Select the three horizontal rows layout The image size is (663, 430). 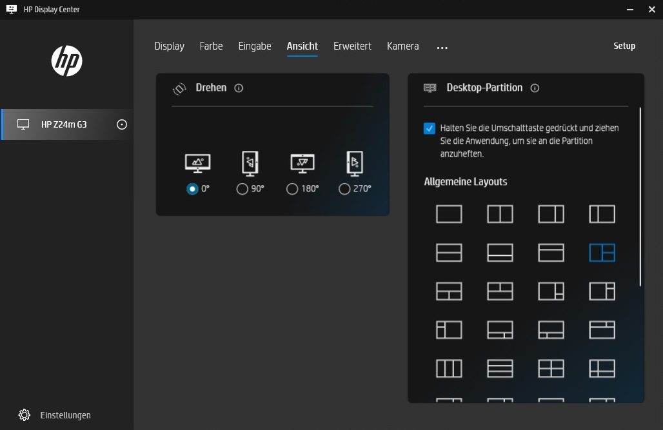(x=500, y=368)
